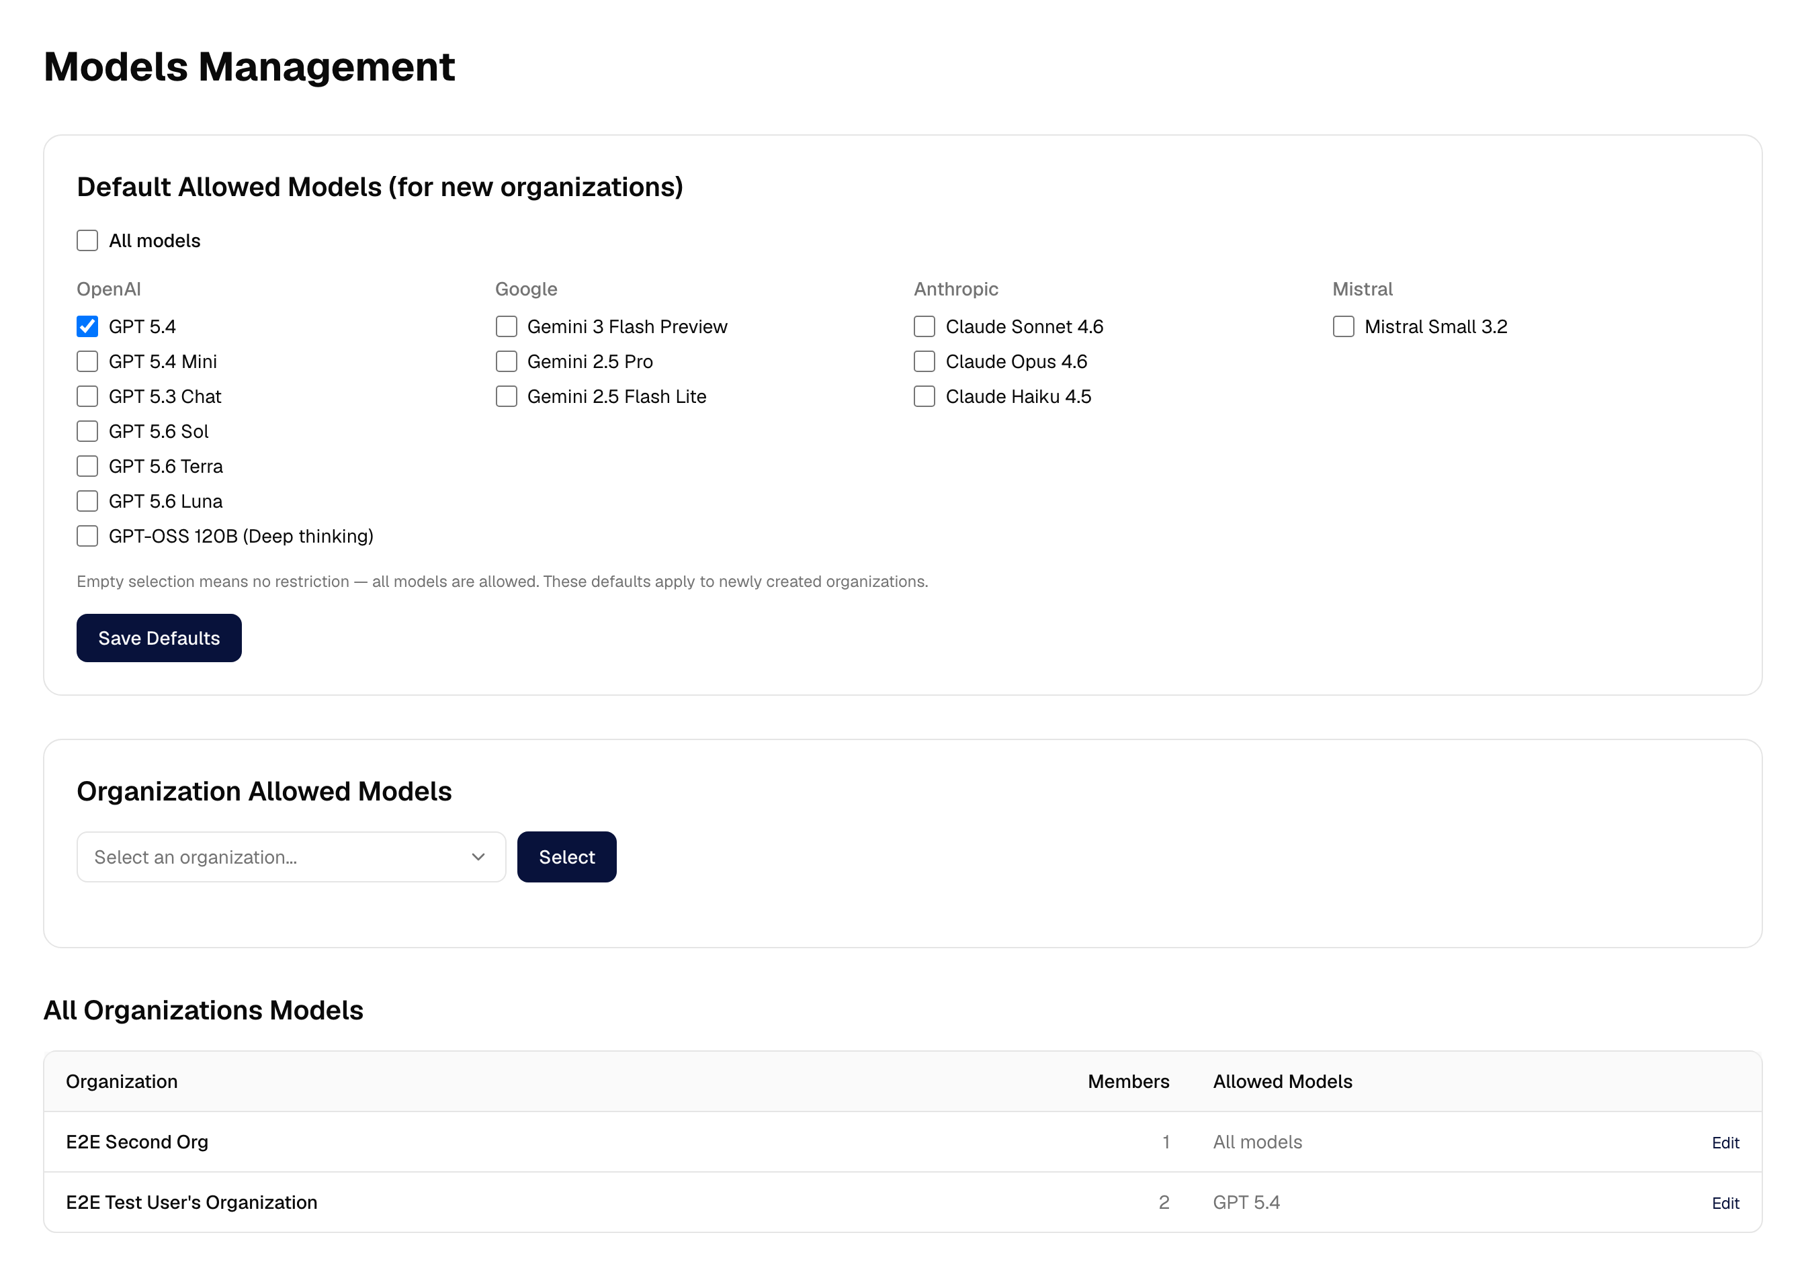Click the GPT 5.4 allowed models table cell

point(1246,1203)
